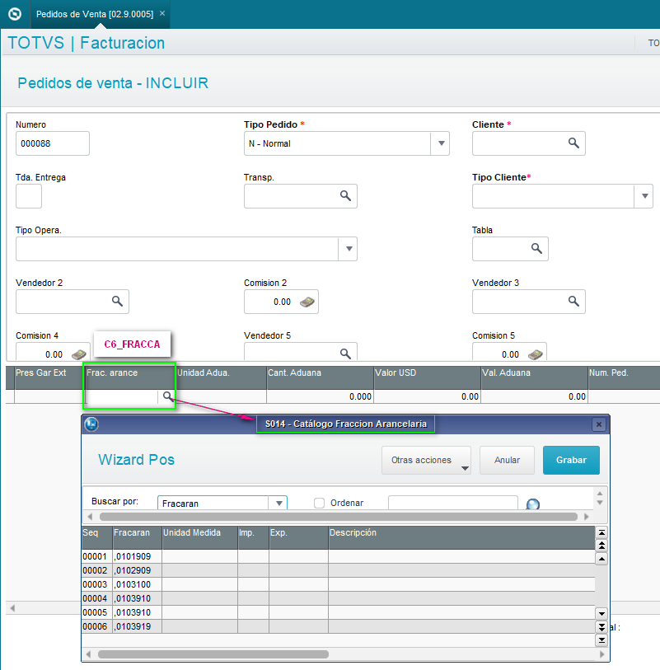Image resolution: width=660 pixels, height=670 pixels.
Task: Click search panel horizontal scrollbar
Action: pyautogui.click(x=339, y=517)
